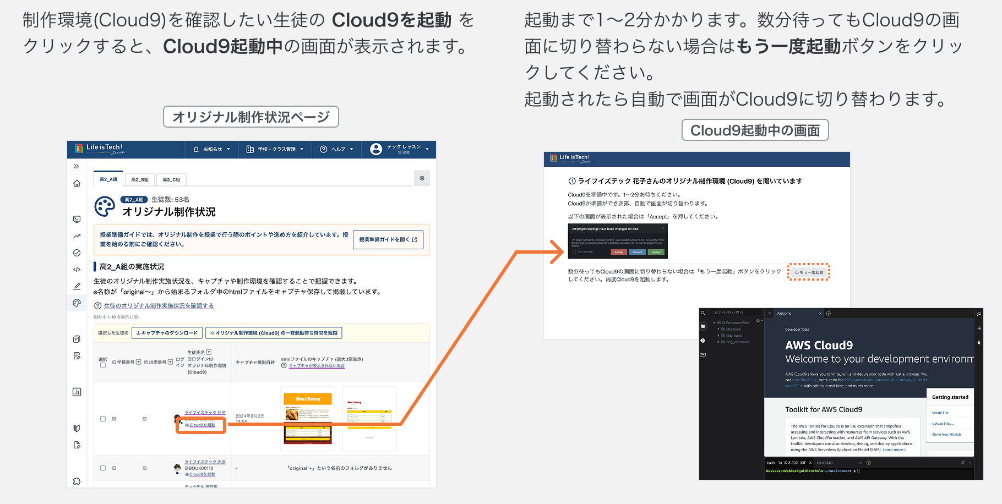Viewport: 1002px width, 504px height.
Task: Click the search magnifier icon in Cloud9
Action: coord(703,313)
